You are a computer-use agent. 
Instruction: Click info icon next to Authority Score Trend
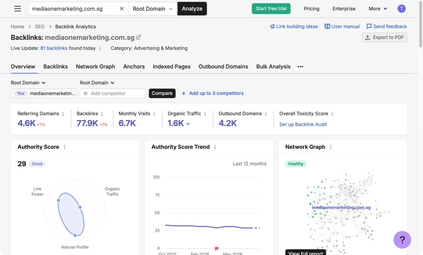coord(215,147)
